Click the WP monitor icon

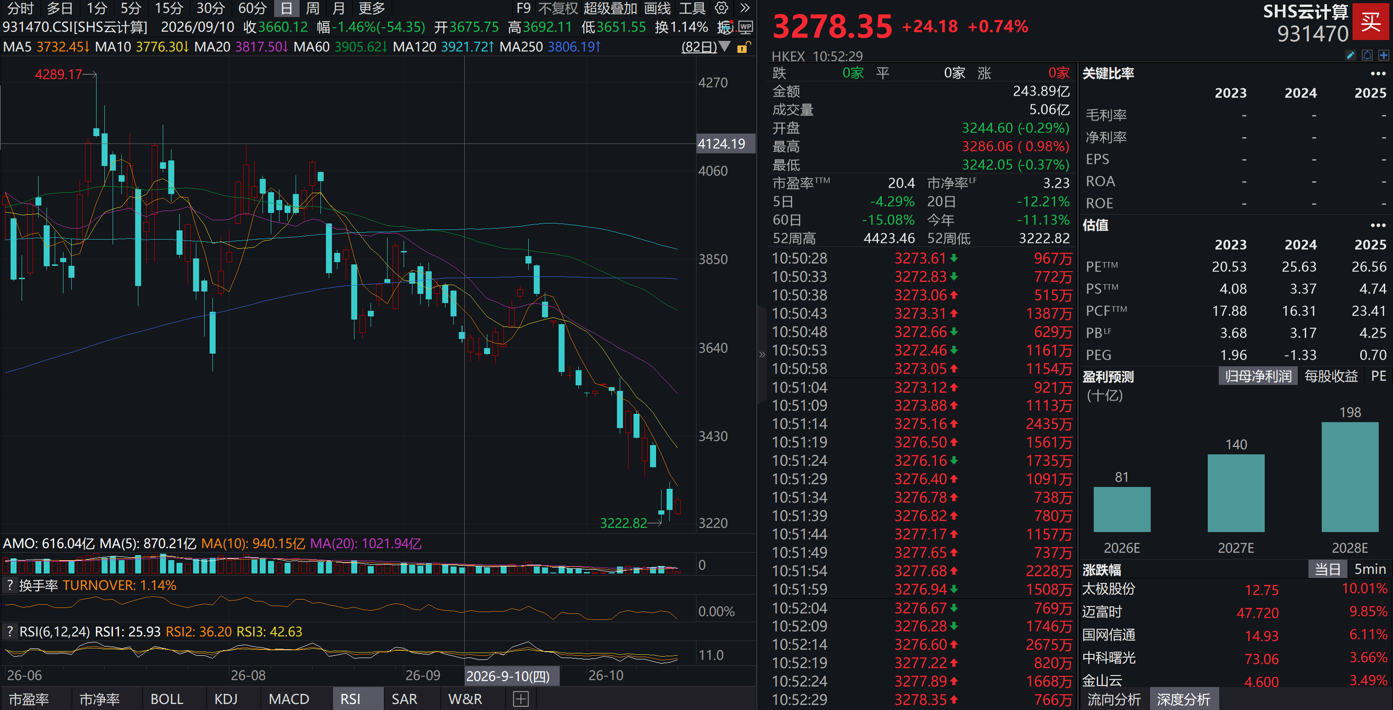pos(746,27)
